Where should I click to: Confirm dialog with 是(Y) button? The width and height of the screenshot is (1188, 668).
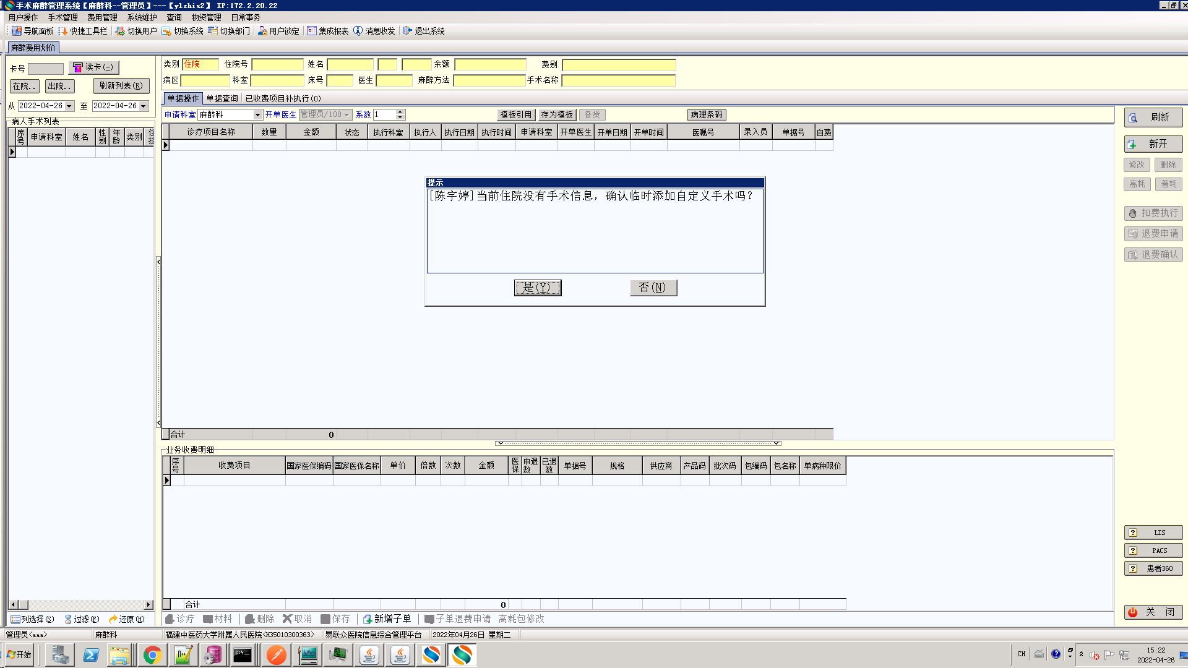point(537,288)
